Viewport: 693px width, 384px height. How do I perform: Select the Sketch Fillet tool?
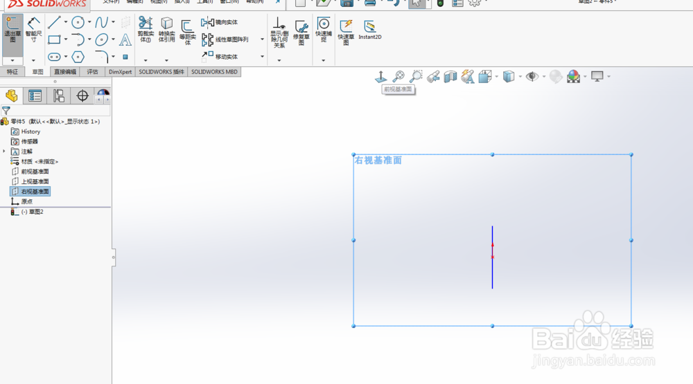pyautogui.click(x=102, y=57)
